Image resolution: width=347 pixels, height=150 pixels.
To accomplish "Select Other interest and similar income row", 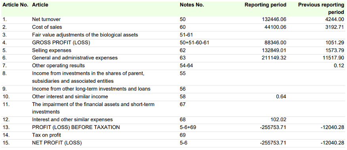I will 174,97.
